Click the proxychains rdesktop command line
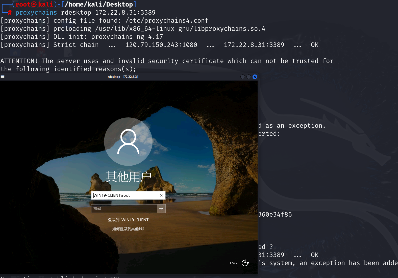398x278 pixels. click(x=85, y=12)
